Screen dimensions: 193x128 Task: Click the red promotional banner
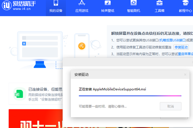tap(36, 119)
